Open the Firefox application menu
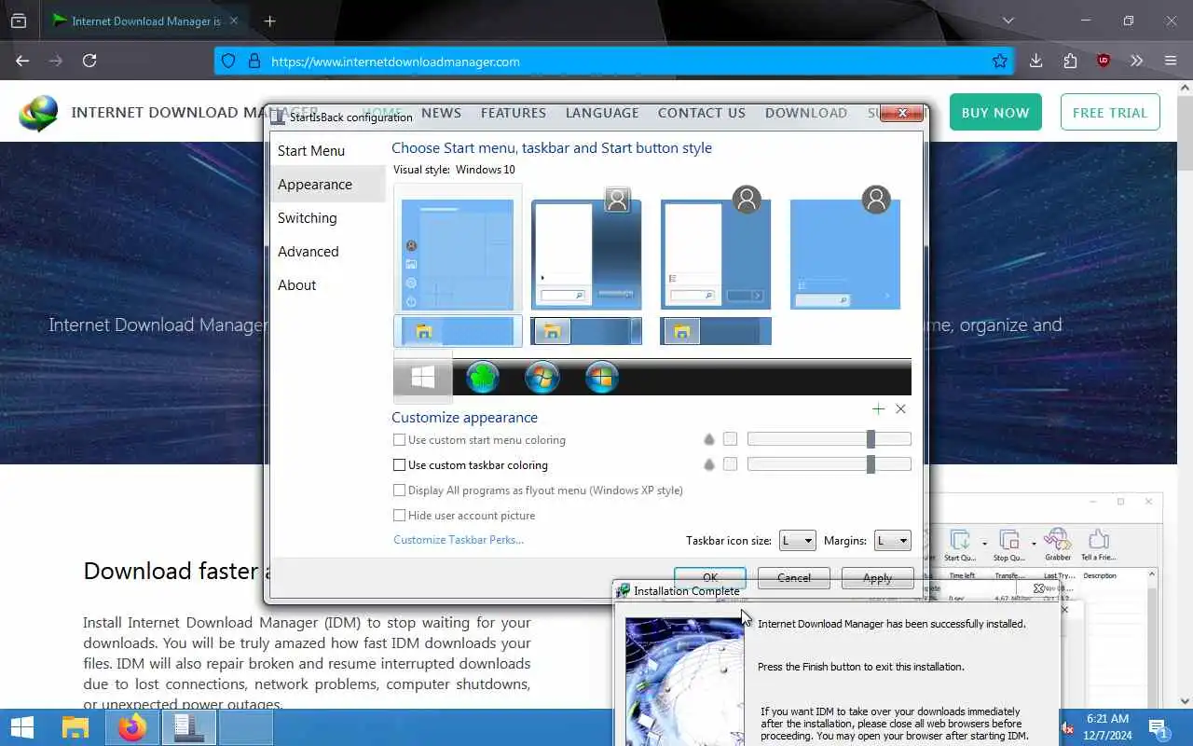1193x746 pixels. tap(1171, 61)
